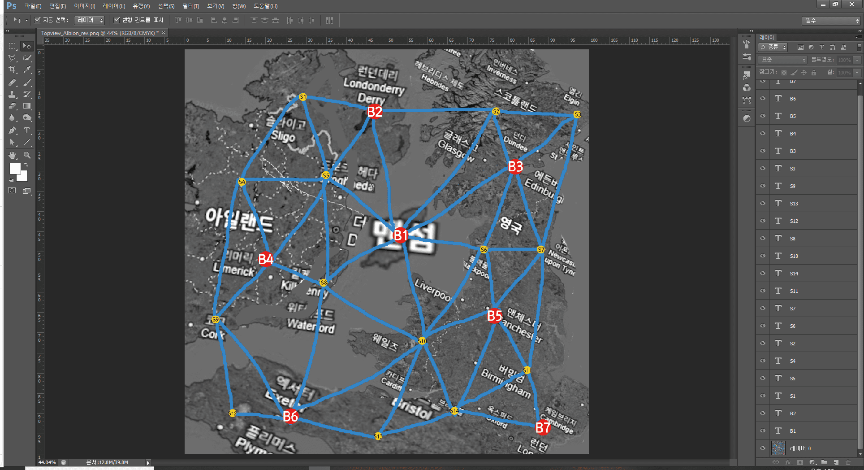
Task: Click the delete layer trash icon
Action: [848, 462]
